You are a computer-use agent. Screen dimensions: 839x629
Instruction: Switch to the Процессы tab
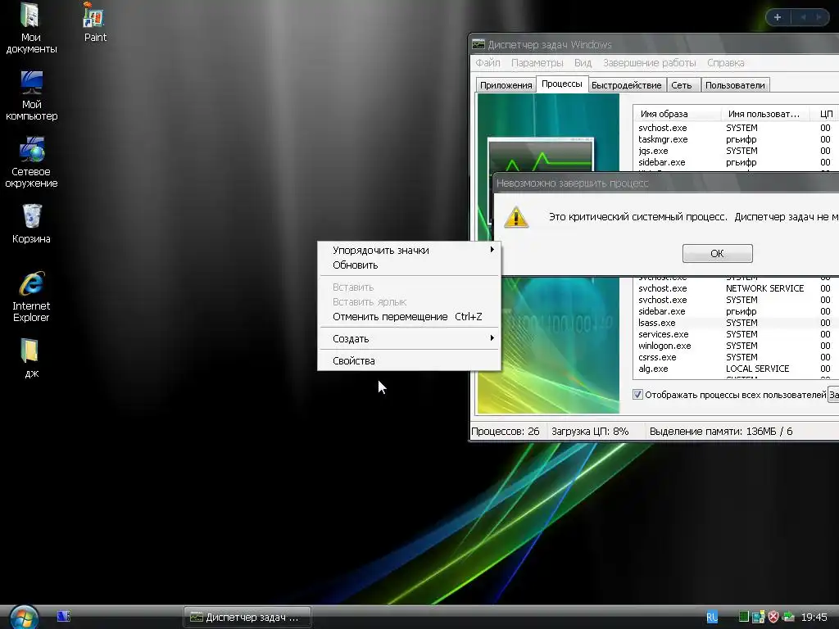pyautogui.click(x=562, y=84)
